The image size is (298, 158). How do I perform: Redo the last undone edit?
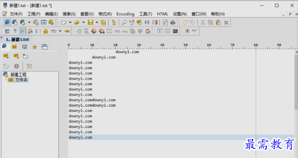point(193,22)
